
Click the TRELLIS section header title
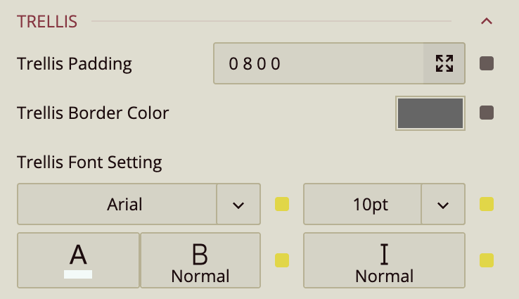[x=47, y=21]
